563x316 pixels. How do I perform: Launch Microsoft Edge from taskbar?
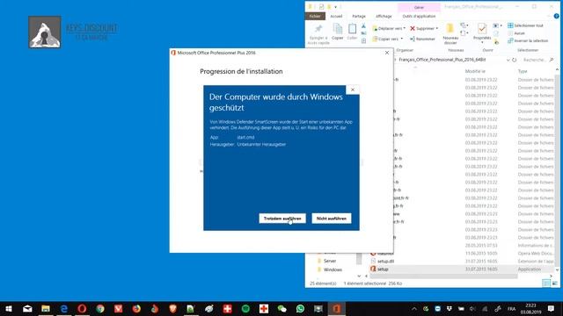64,308
